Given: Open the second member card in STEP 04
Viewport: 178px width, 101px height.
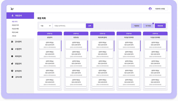Looking at the screenshot, I should [129, 54].
